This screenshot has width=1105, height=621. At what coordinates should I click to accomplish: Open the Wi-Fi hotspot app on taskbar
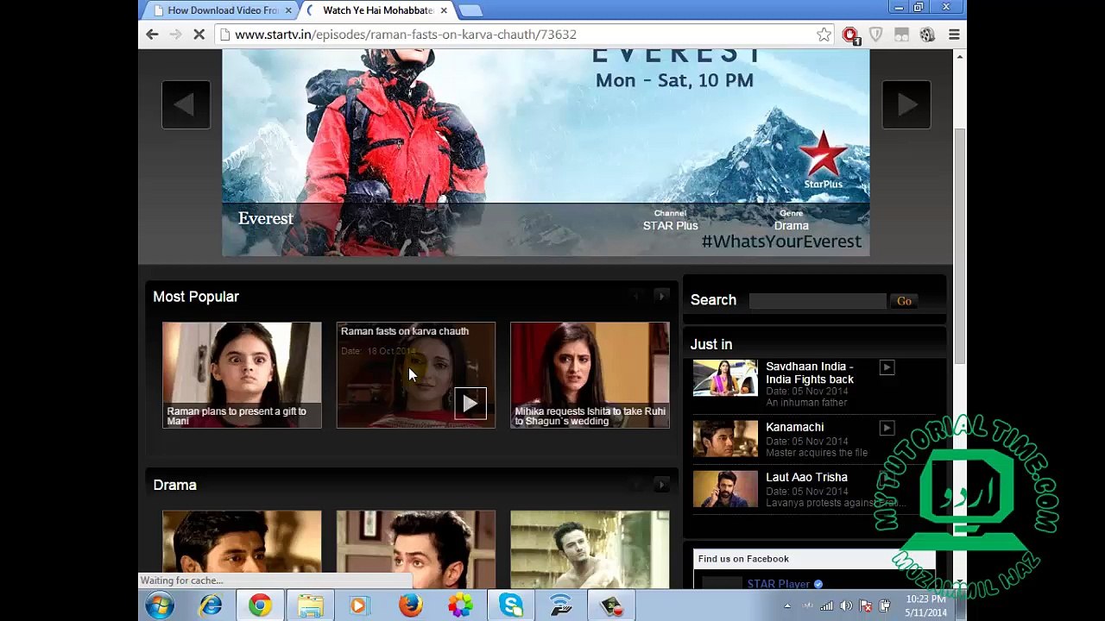(560, 605)
